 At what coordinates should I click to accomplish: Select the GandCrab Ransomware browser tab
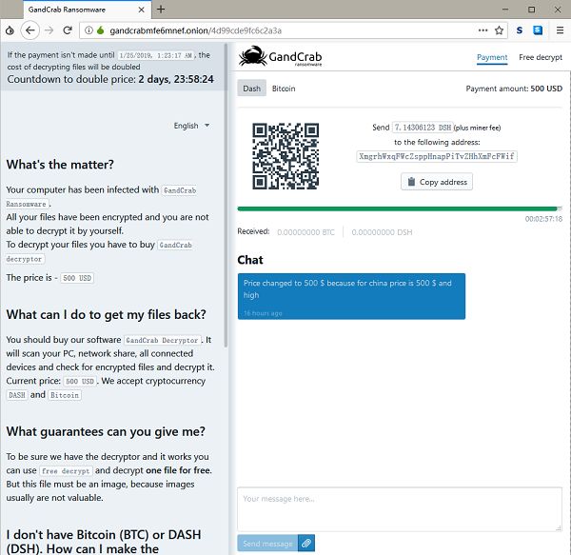click(87, 10)
